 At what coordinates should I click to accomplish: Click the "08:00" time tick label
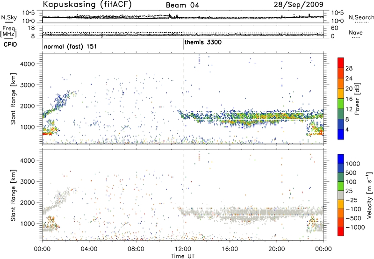tap(136, 249)
